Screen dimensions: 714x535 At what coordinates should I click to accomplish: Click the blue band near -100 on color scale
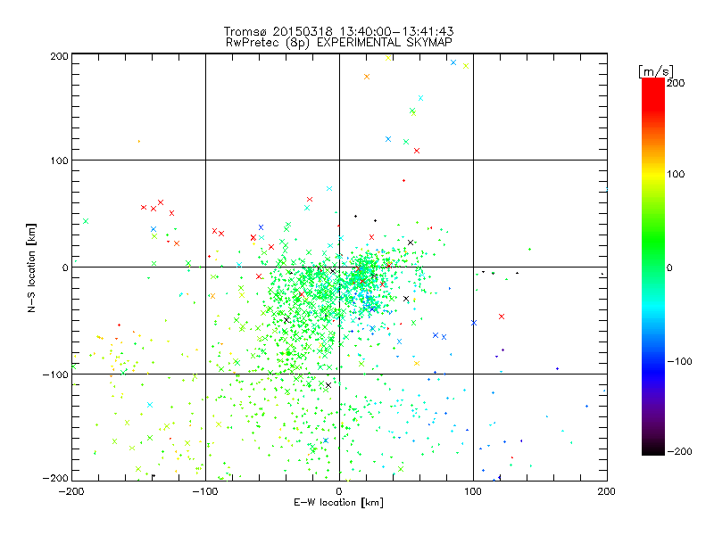(x=653, y=362)
